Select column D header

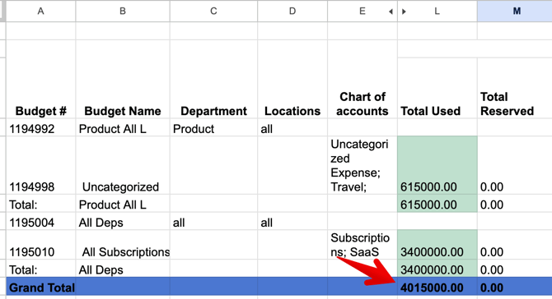tap(292, 11)
